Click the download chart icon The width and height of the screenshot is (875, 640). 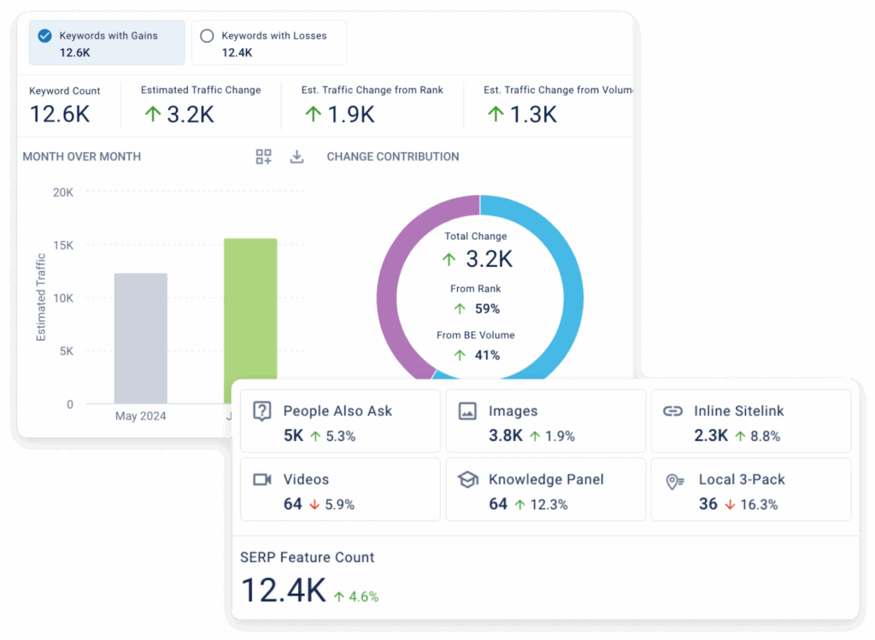[297, 156]
